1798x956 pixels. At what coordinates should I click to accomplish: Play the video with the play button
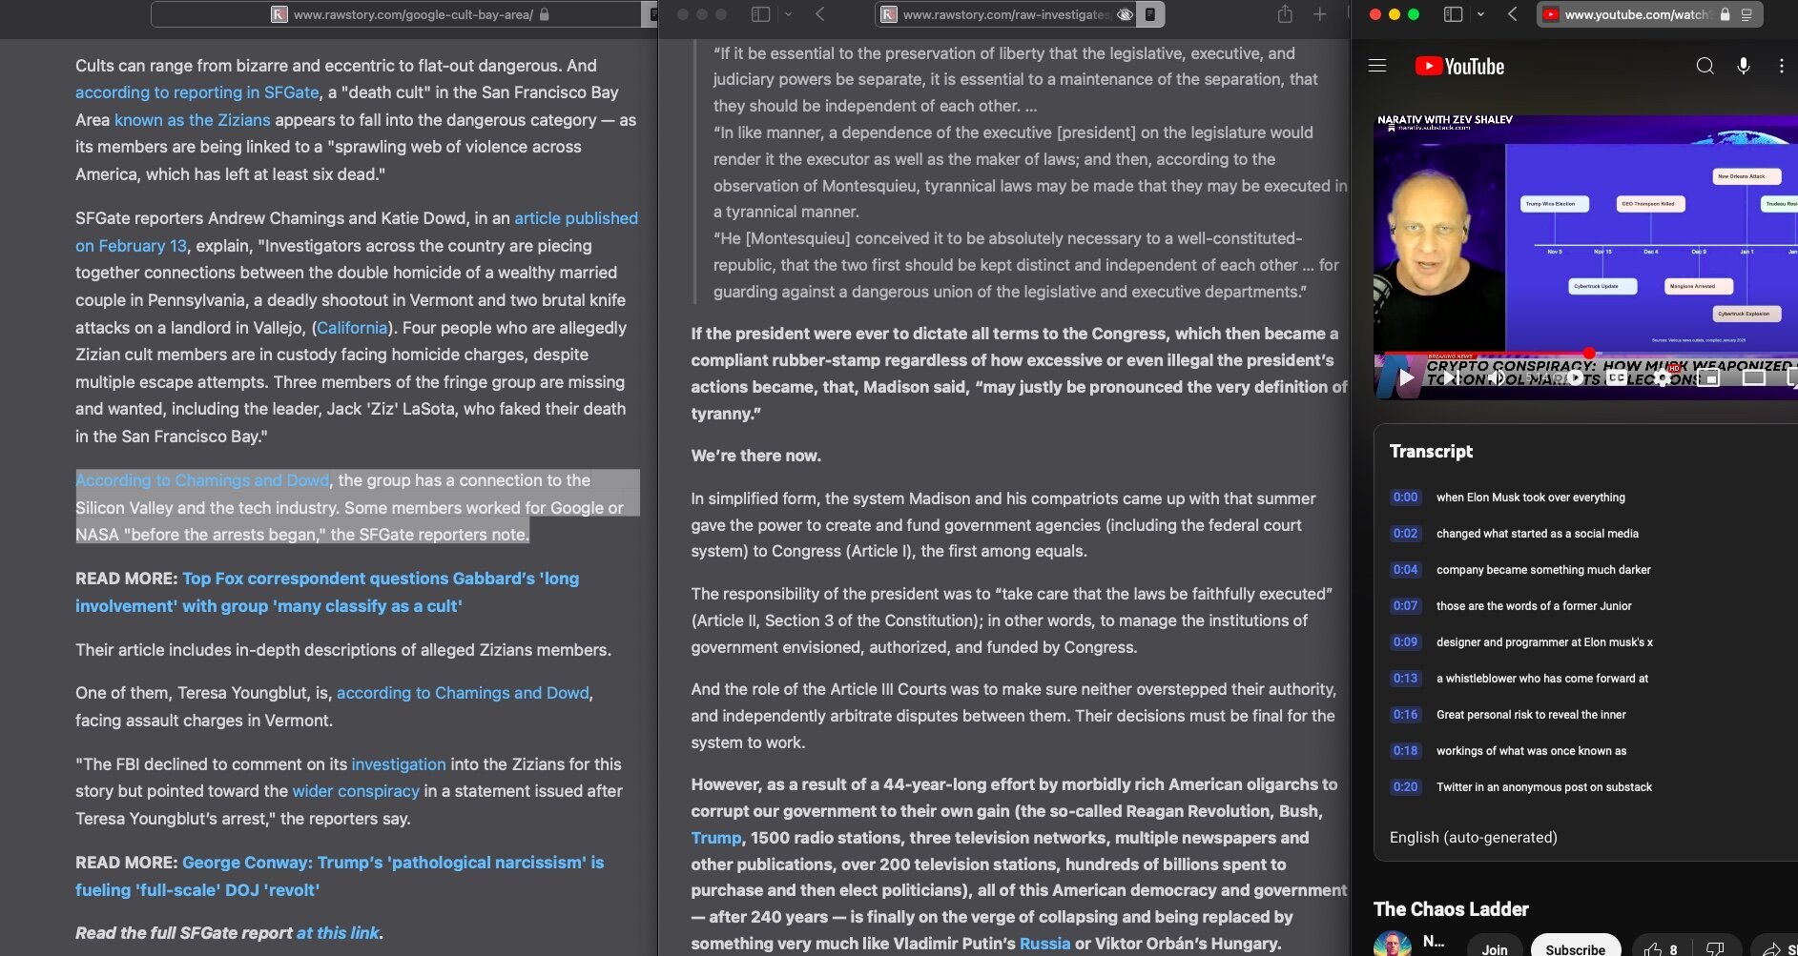pos(1406,377)
